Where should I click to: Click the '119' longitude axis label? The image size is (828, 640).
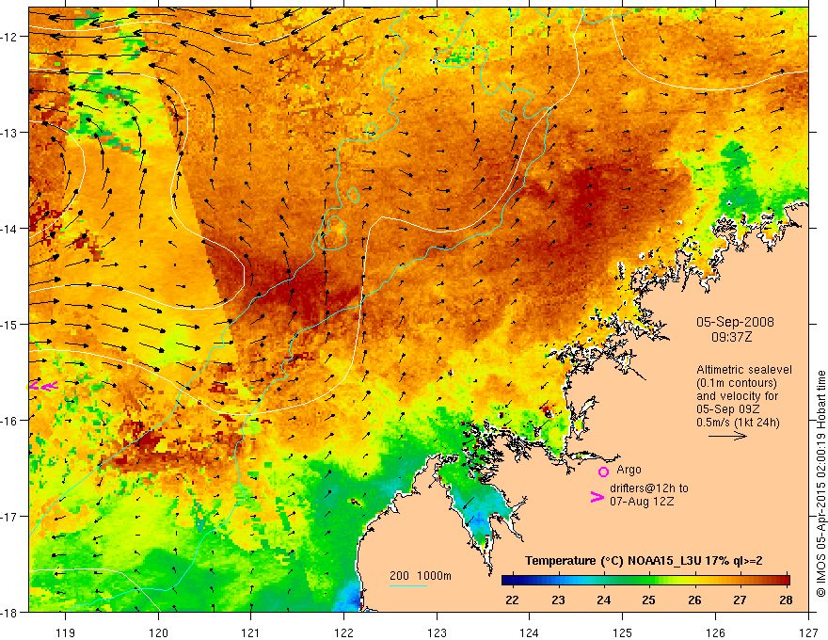(66, 632)
